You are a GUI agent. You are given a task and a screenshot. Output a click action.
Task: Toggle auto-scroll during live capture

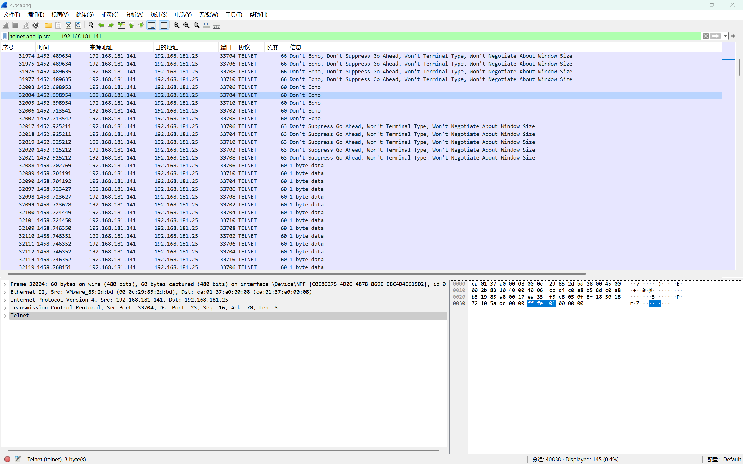pos(152,25)
